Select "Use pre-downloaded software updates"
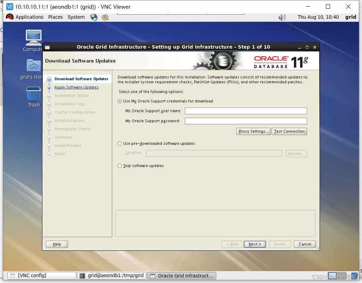This screenshot has height=283, width=362. point(120,143)
